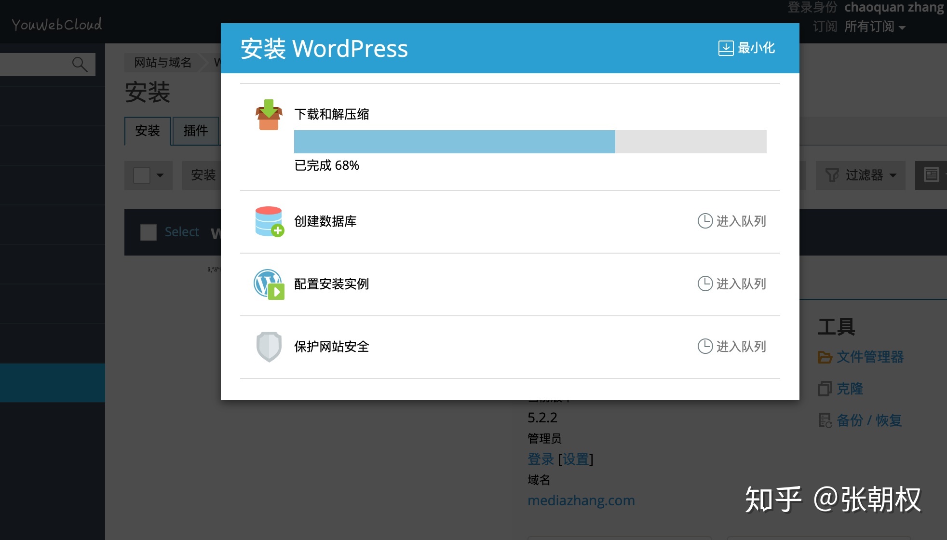The width and height of the screenshot is (947, 540).
Task: Click the clock icon beside 创建数据库 status
Action: pyautogui.click(x=705, y=221)
